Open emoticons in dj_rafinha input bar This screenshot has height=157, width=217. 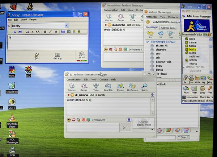click(x=69, y=120)
